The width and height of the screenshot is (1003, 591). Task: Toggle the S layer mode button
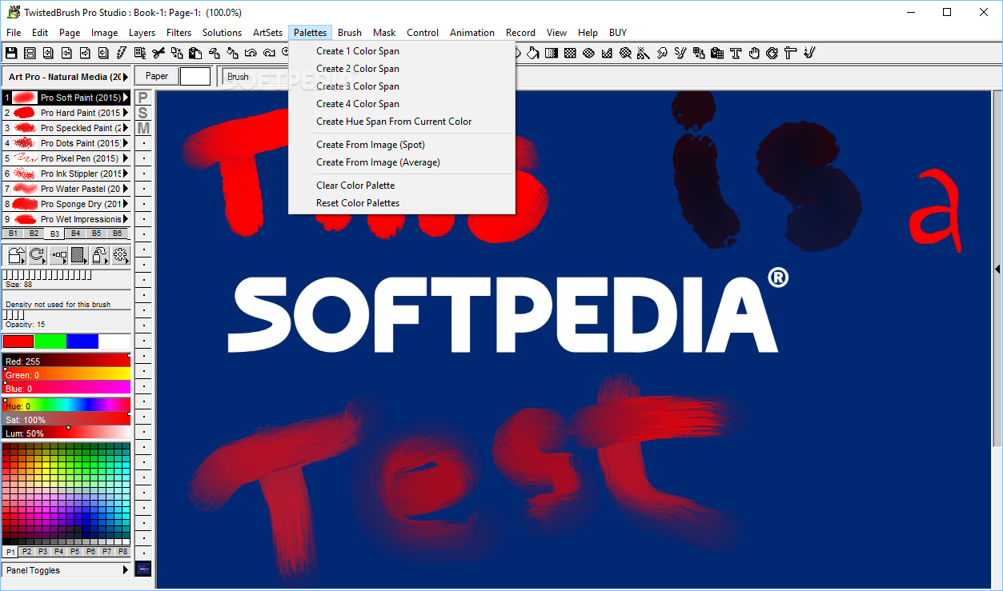[x=143, y=113]
